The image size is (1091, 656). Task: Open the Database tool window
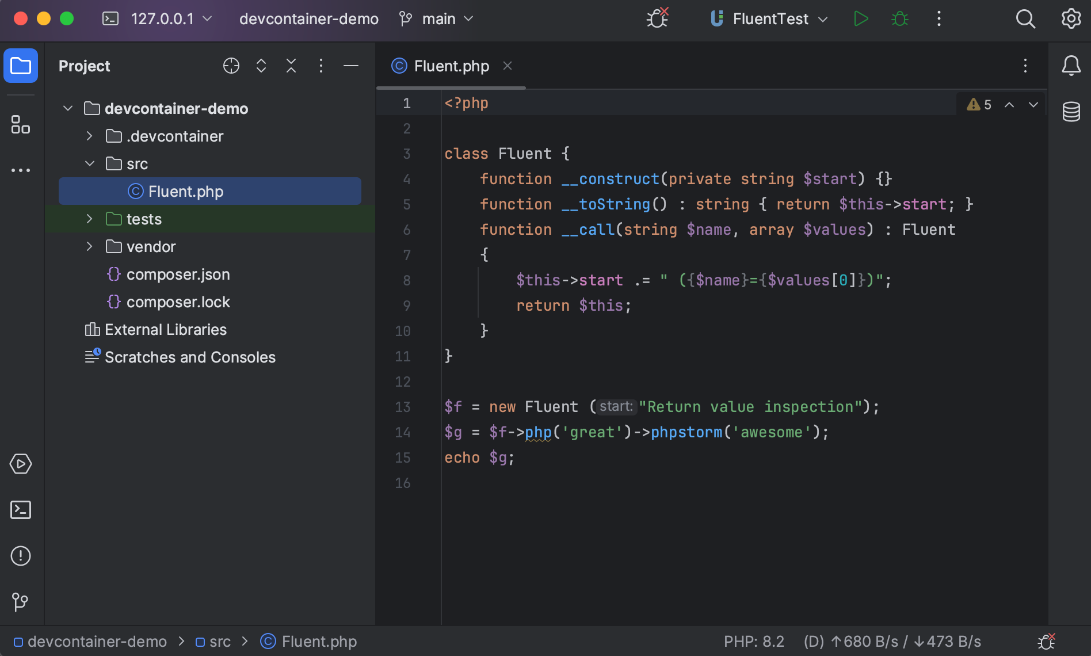tap(1071, 112)
